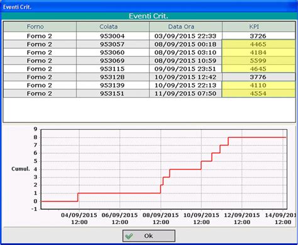The image size is (298, 245).
Task: Select the date cell 10/09/2015 22:13
Action: pos(185,85)
